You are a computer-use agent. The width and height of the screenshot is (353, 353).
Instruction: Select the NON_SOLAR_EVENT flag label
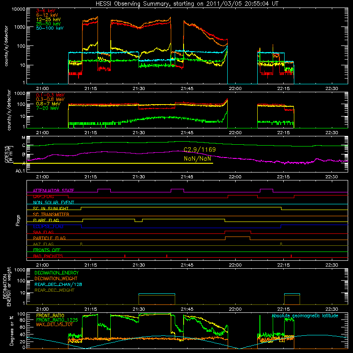(53, 203)
